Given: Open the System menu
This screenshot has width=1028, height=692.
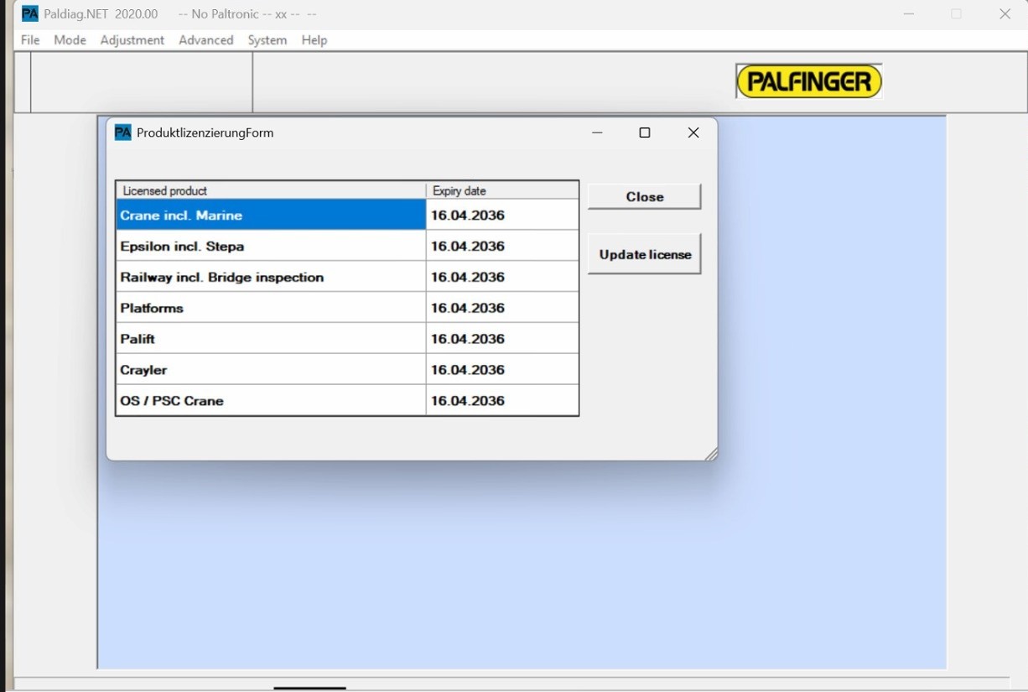Looking at the screenshot, I should [x=267, y=40].
